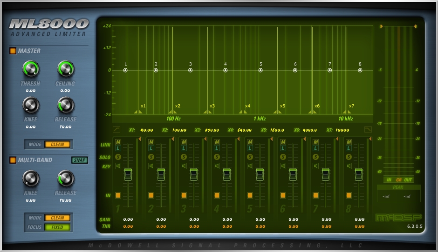
Task: Click the high-band slope icon right of X7
Action: pyautogui.click(x=368, y=129)
